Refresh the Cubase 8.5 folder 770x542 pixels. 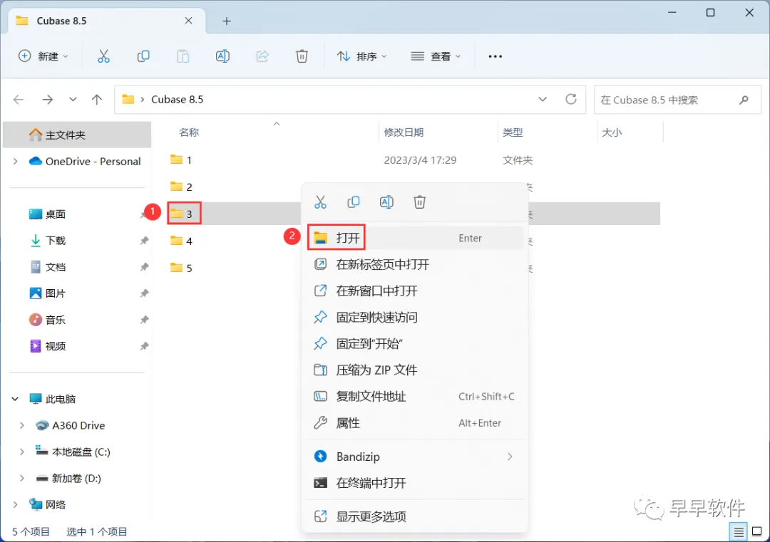click(570, 99)
